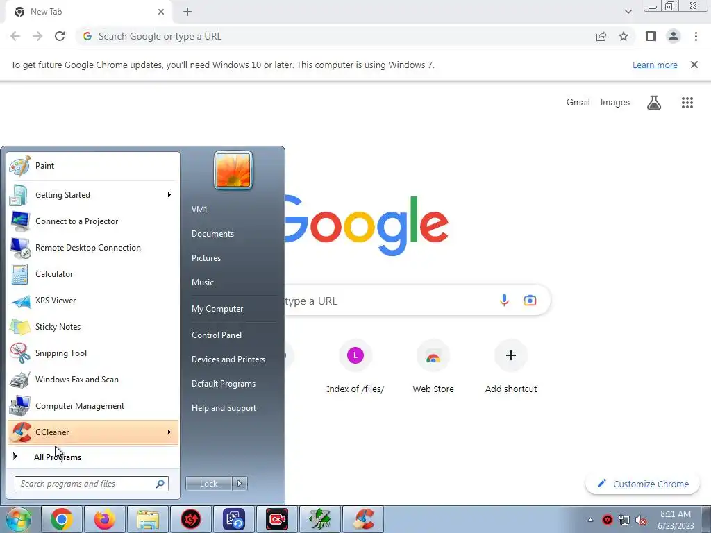The height and width of the screenshot is (533, 711).
Task: Bookmark this tab with the star
Action: point(624,36)
